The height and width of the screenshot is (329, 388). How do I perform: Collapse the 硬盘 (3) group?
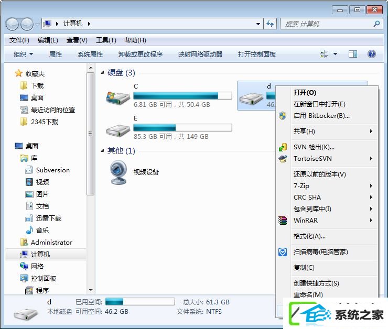(x=102, y=72)
